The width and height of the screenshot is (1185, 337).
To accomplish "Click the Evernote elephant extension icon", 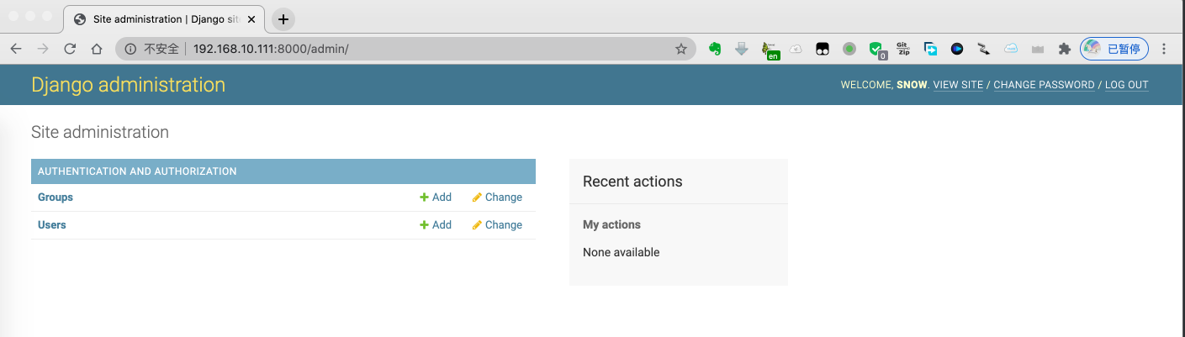I will point(716,49).
